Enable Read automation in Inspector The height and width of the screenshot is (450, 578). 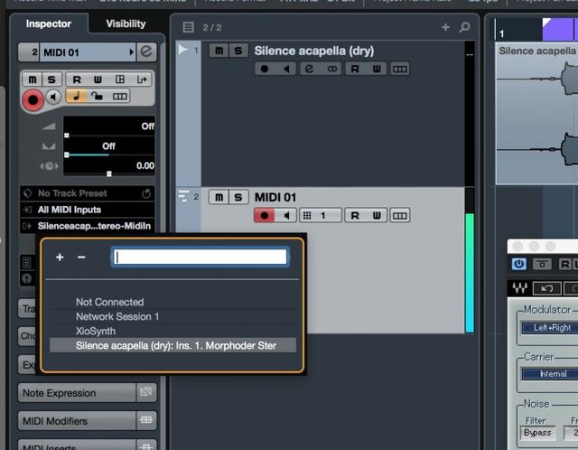tap(77, 80)
